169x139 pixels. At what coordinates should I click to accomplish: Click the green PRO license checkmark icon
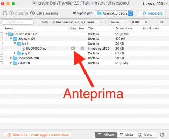pyautogui.click(x=166, y=4)
